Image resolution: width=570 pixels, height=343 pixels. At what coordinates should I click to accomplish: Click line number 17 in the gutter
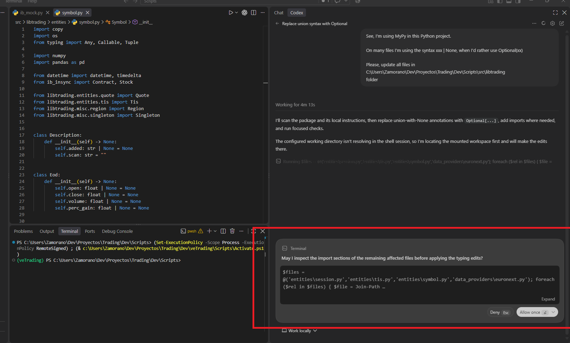[22, 135]
